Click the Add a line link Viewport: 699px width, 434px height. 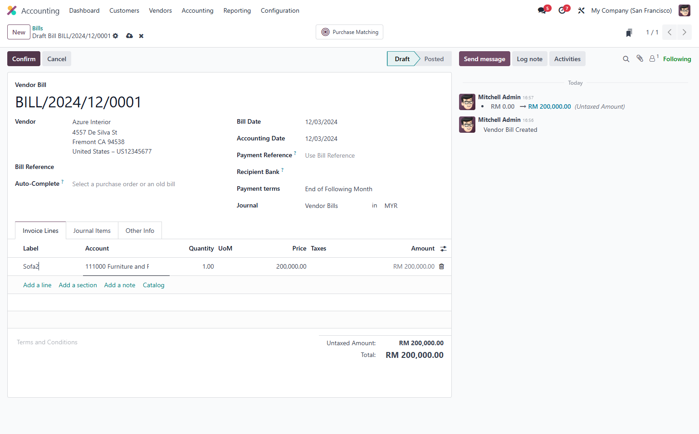[x=37, y=285]
